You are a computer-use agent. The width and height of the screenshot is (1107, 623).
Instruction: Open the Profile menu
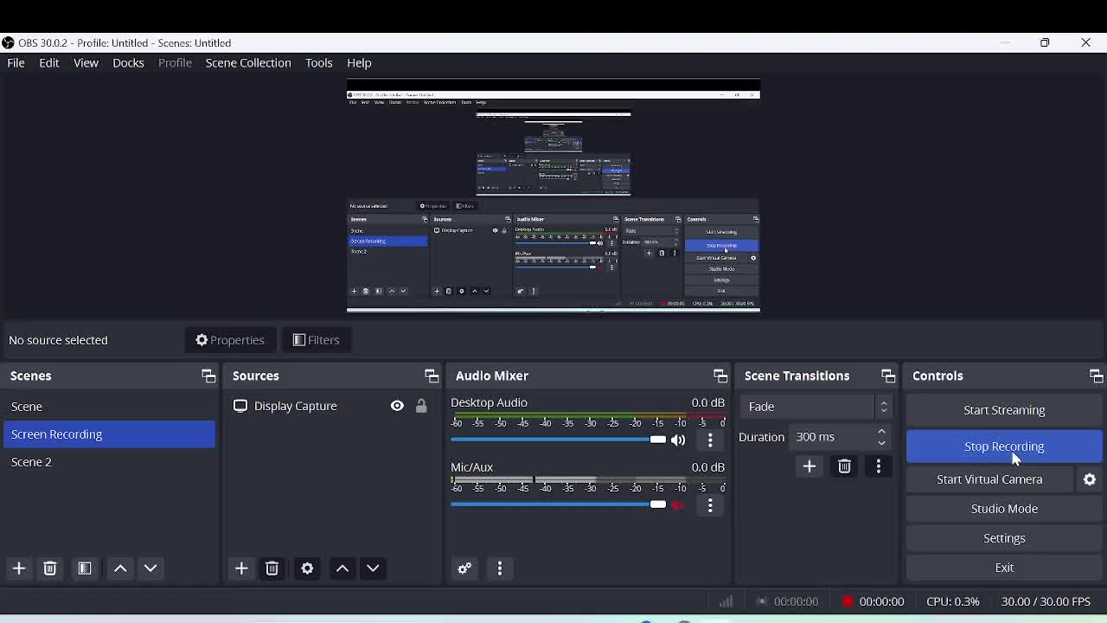(x=175, y=63)
